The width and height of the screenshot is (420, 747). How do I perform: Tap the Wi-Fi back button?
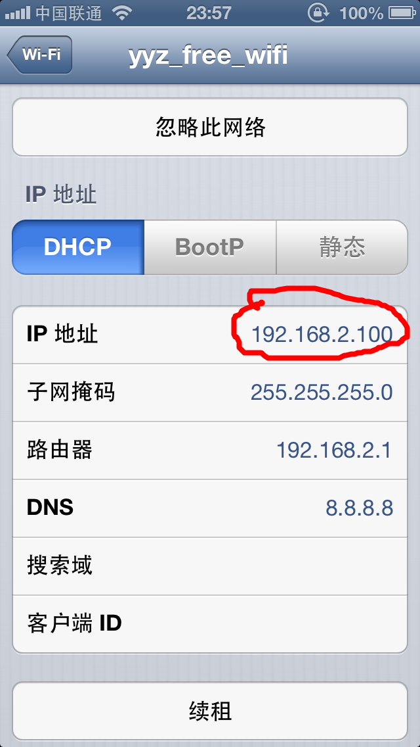(x=40, y=55)
